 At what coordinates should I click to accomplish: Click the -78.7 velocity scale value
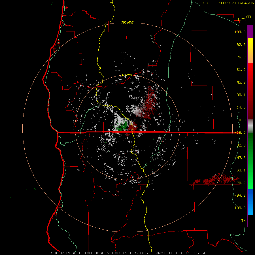[x=240, y=183]
